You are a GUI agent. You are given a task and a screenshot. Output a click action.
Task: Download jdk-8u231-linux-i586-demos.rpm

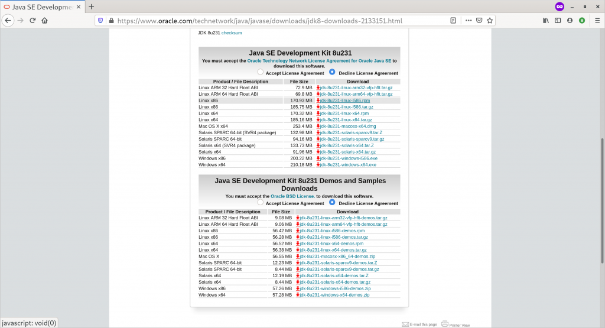[332, 230]
